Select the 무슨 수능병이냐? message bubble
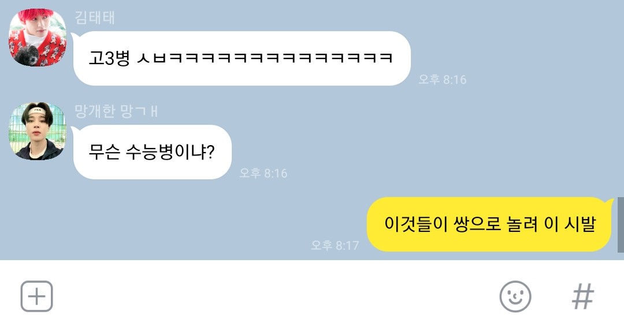Image resolution: width=624 pixels, height=333 pixels. click(x=152, y=152)
